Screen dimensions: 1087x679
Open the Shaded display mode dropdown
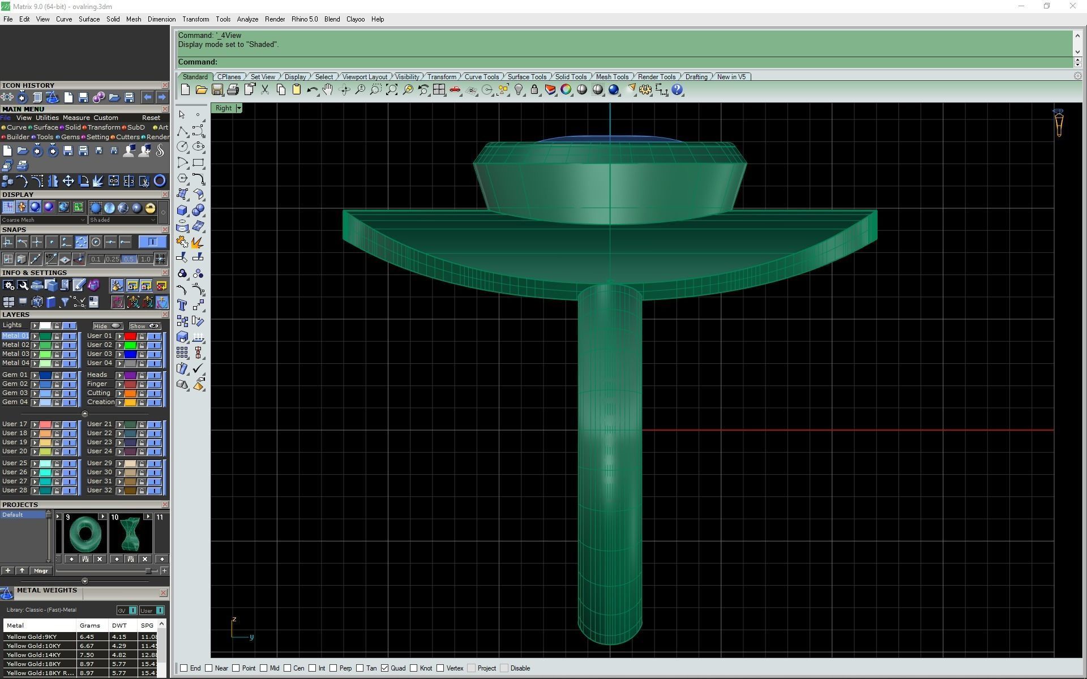[122, 220]
